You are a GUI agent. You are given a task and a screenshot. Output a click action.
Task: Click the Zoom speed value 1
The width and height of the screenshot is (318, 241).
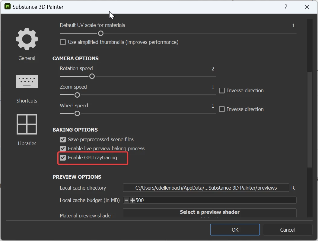(x=213, y=87)
